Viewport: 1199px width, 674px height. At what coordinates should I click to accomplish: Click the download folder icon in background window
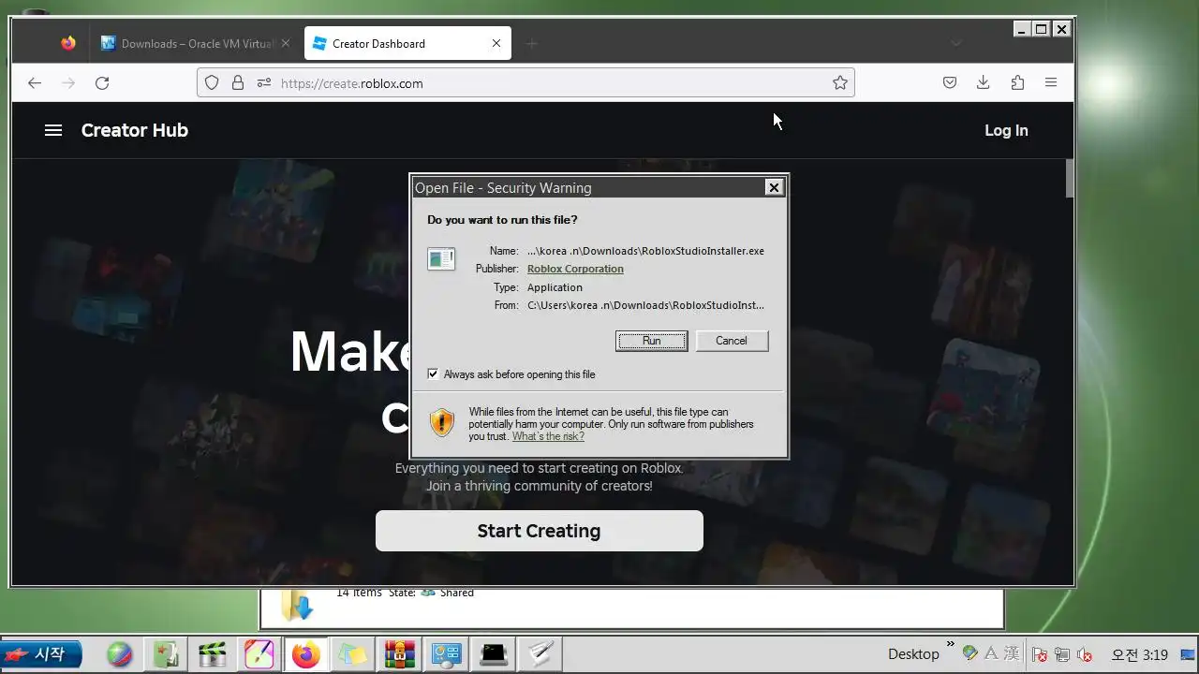297,605
